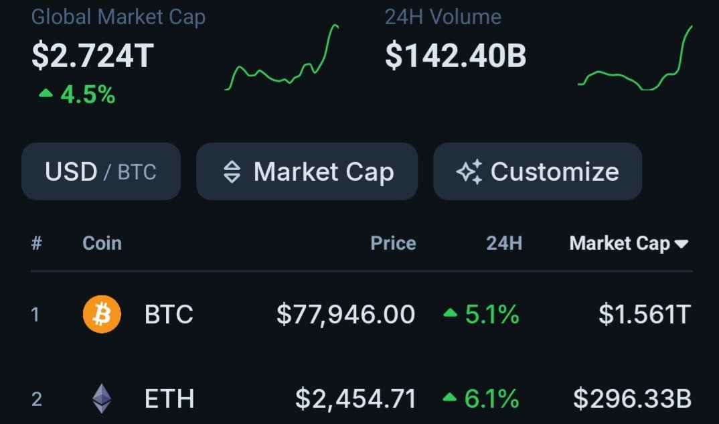Sort by the # rank column header
The height and width of the screenshot is (424, 719).
tap(37, 243)
